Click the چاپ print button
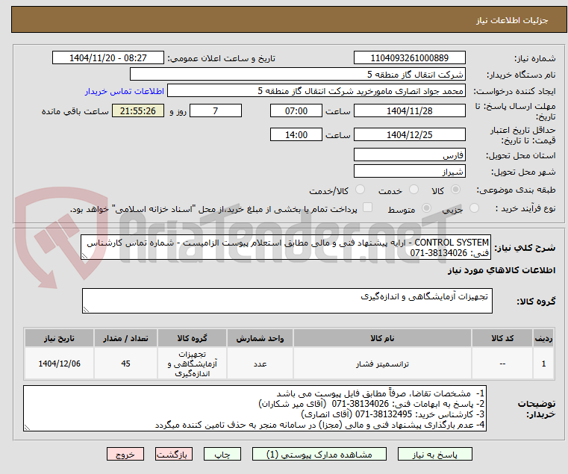 [222, 454]
